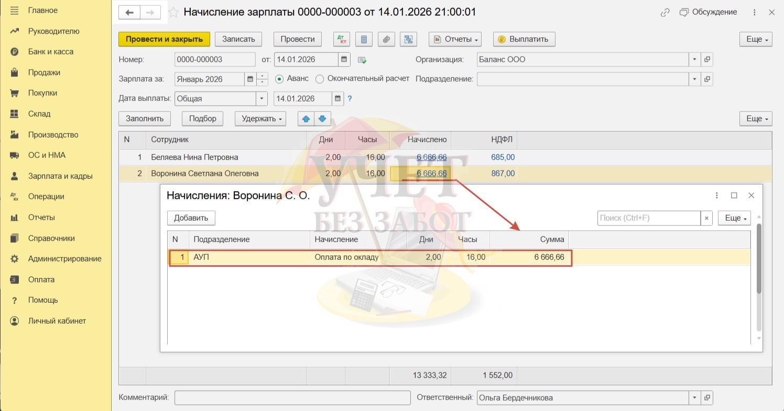Select the Аванс radio button
Viewport: 784px width, 411px height.
pyautogui.click(x=279, y=79)
